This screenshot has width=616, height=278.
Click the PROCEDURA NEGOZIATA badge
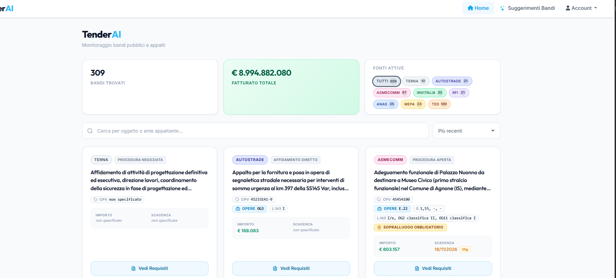tap(140, 160)
